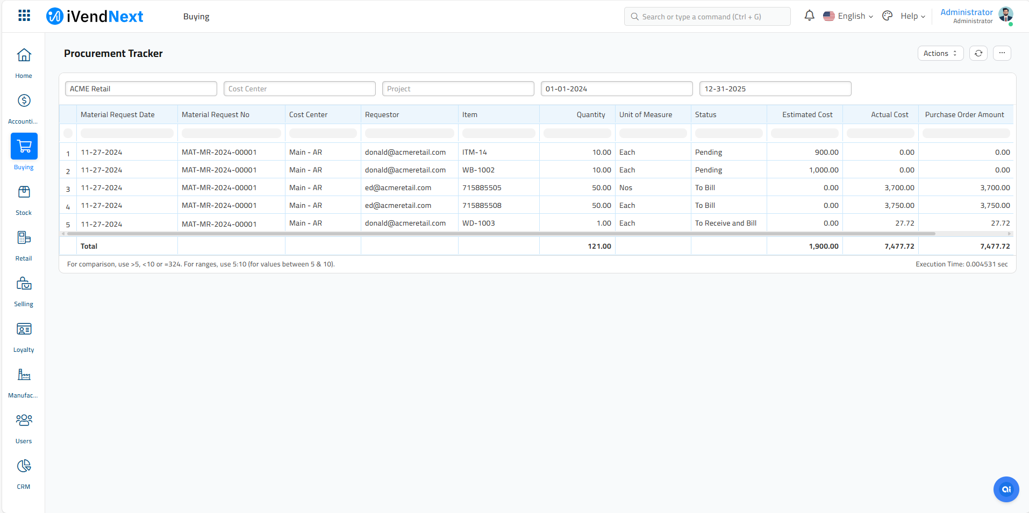The image size is (1029, 513).
Task: Open the Retail module
Action: 24,245
